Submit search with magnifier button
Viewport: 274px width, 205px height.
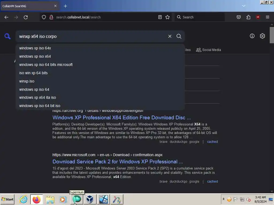point(179,36)
